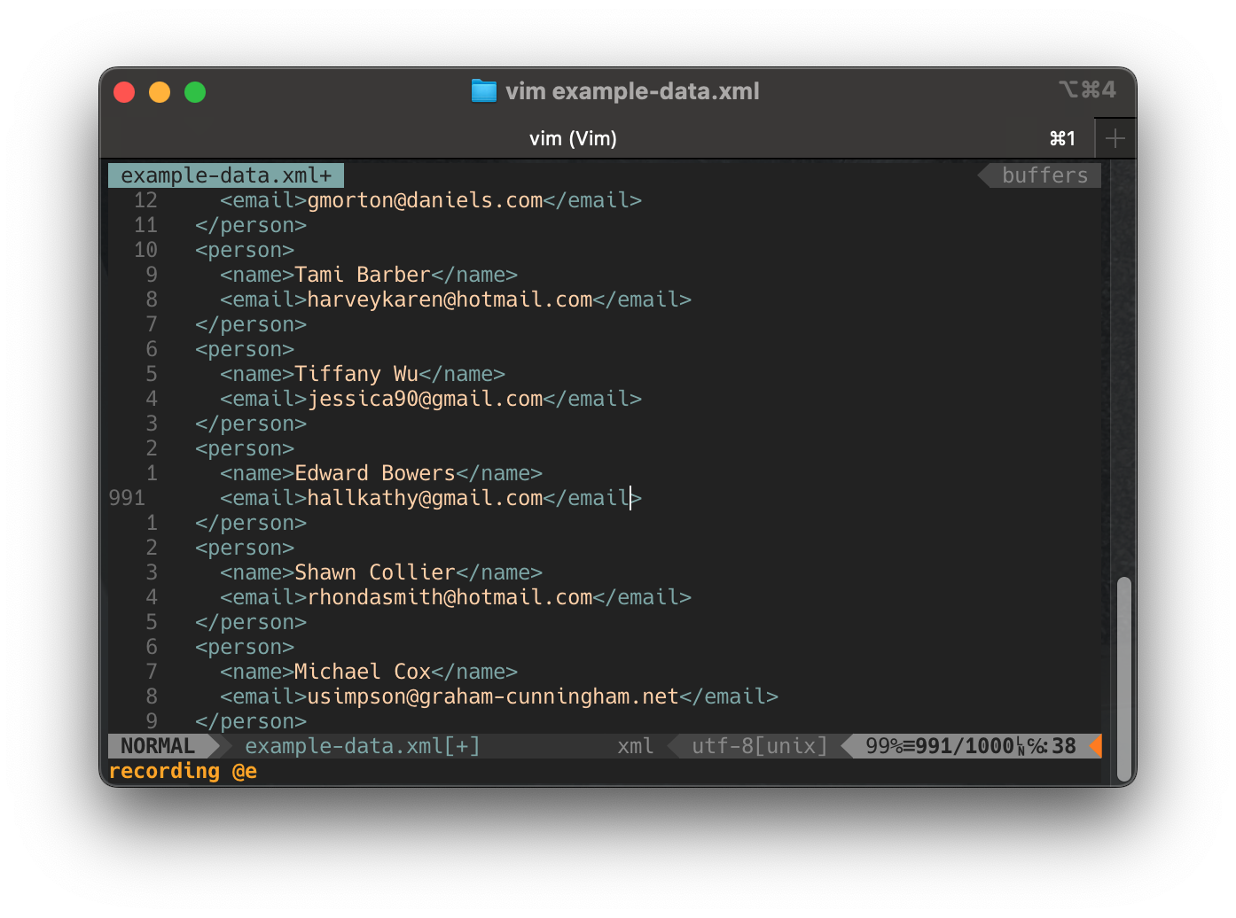1236x918 pixels.
Task: Click the gmorton@daniels.com email text
Action: tap(425, 200)
